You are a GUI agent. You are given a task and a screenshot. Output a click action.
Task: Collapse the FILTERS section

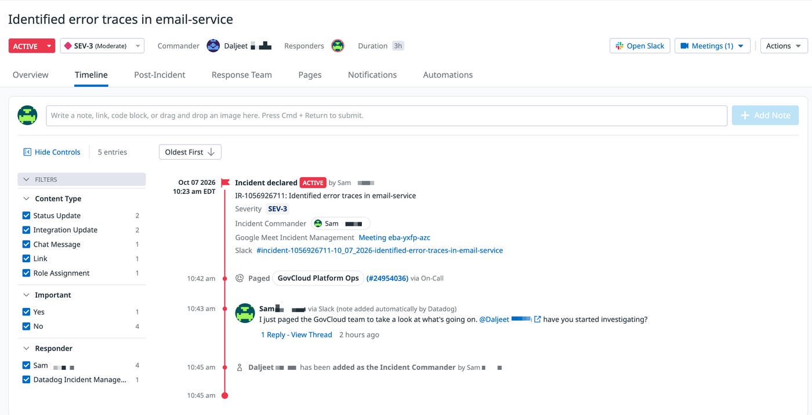point(81,179)
